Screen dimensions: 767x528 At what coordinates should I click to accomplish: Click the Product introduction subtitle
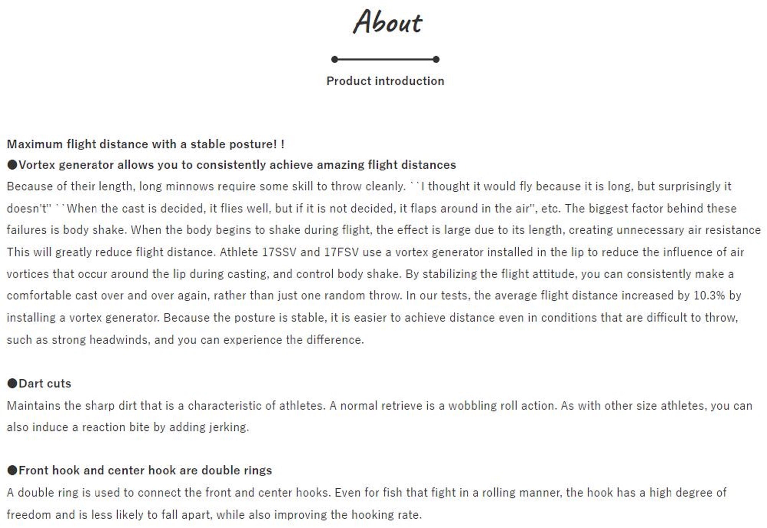pos(385,81)
